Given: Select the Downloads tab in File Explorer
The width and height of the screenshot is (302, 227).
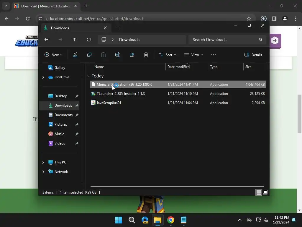Looking at the screenshot, I should point(75,28).
